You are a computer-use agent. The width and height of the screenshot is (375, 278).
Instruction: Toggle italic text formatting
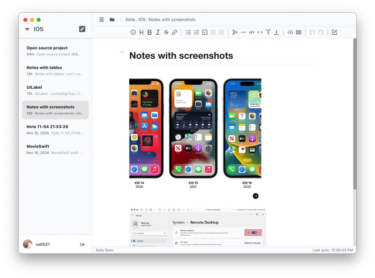pos(158,32)
